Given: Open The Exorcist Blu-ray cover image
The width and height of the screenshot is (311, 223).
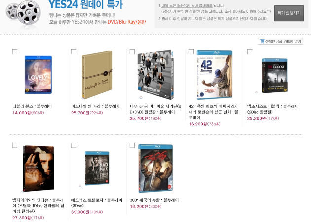Looking at the screenshot, I should click(274, 76).
